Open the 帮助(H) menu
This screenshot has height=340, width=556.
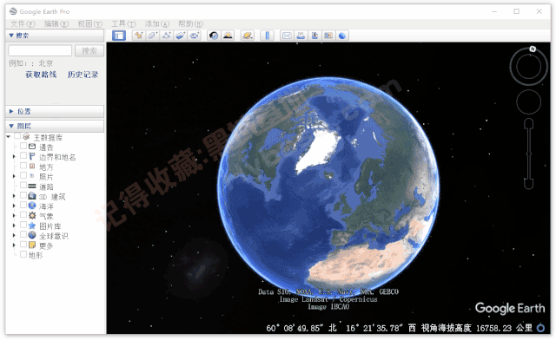190,23
